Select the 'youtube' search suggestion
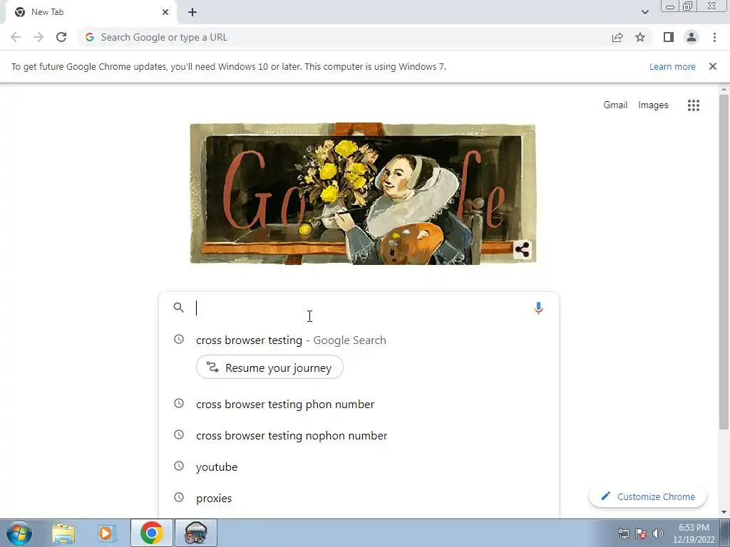 point(359,467)
